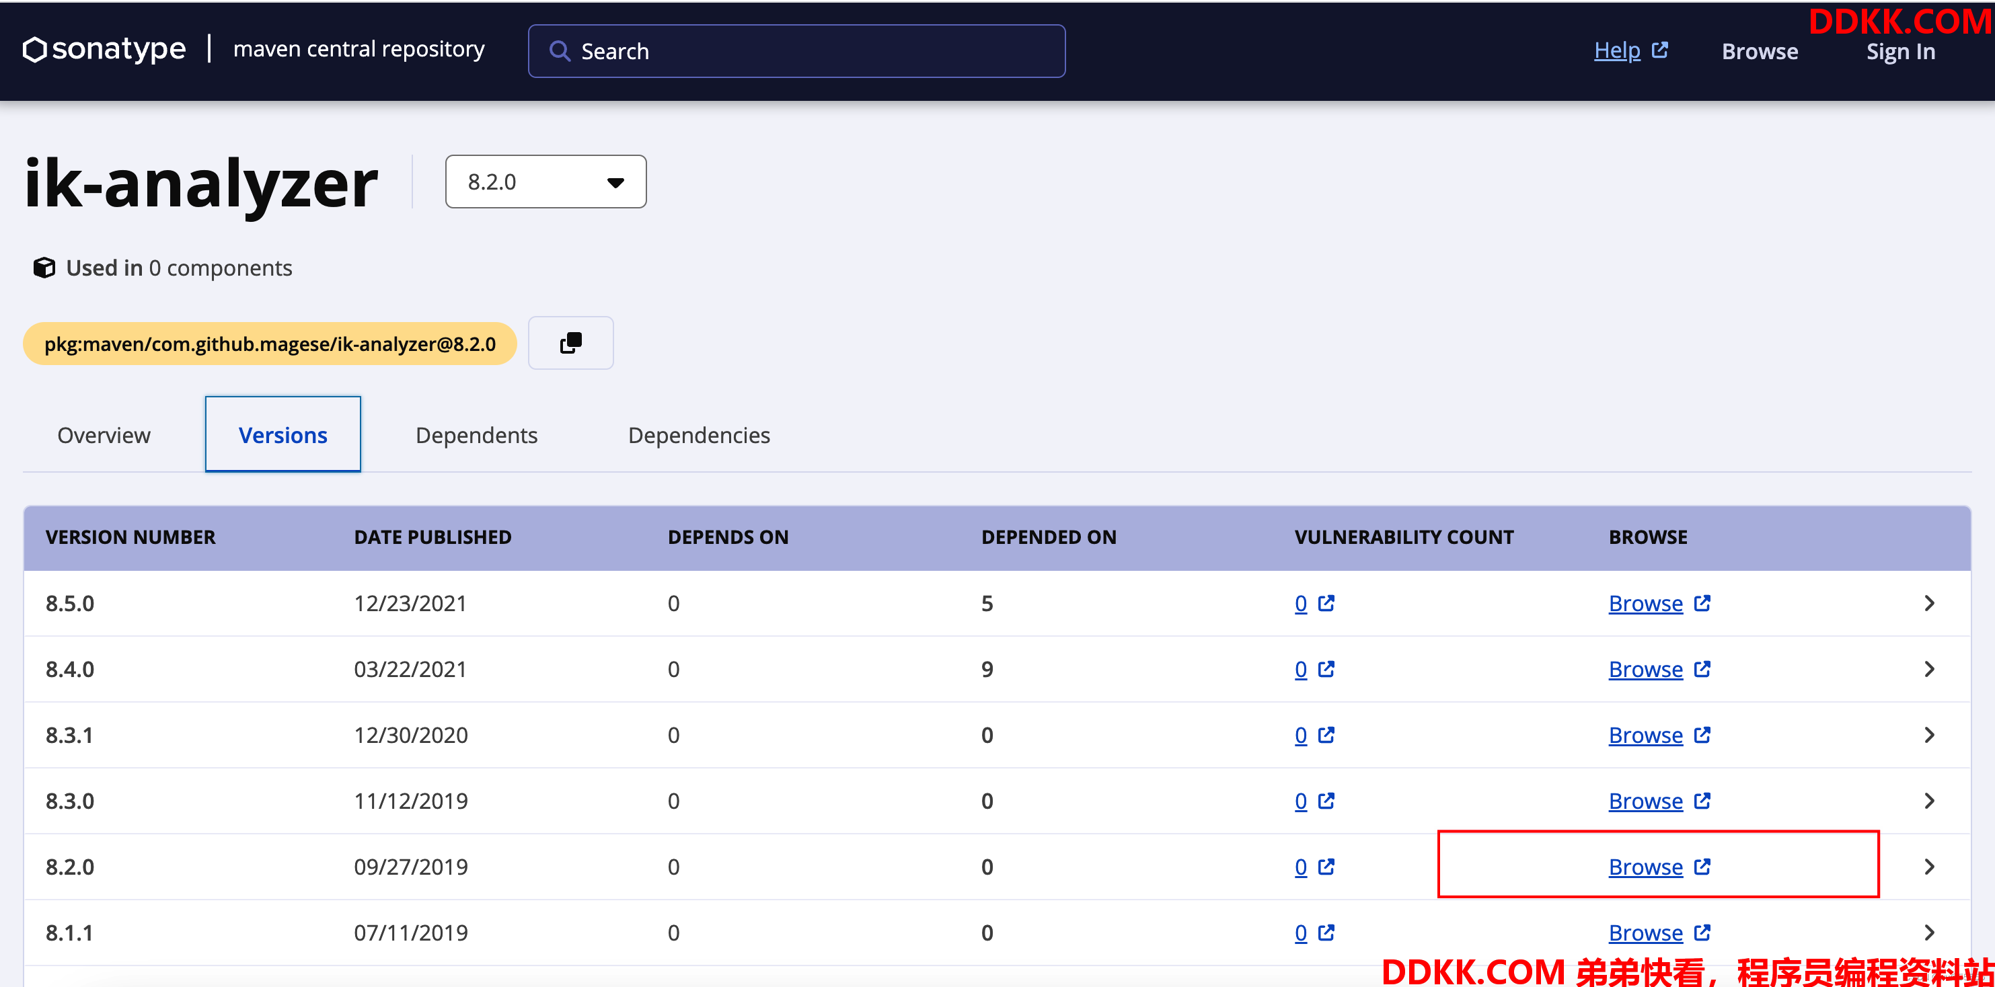Image resolution: width=1995 pixels, height=987 pixels.
Task: Click vulnerability count 0 for version 8.5.0
Action: [1300, 603]
